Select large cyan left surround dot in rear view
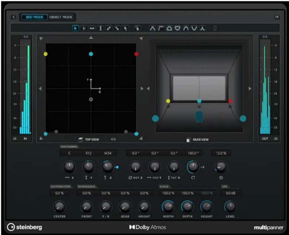This screenshot has height=235, width=289. [155, 118]
